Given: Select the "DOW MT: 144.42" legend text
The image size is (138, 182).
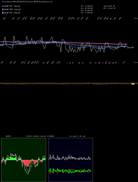Looking at the screenshot, I should click(x=12, y=10).
